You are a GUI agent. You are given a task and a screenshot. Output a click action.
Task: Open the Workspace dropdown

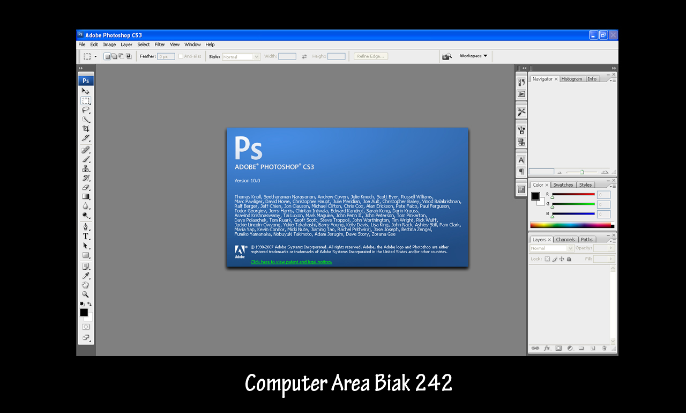coord(474,56)
